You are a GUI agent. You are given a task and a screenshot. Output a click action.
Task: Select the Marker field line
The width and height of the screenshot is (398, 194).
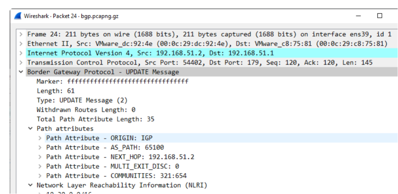pyautogui.click(x=112, y=82)
